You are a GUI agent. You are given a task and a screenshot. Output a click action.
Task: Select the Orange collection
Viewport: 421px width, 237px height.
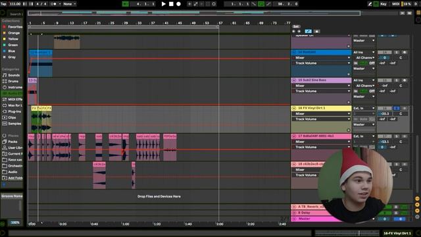(11, 33)
